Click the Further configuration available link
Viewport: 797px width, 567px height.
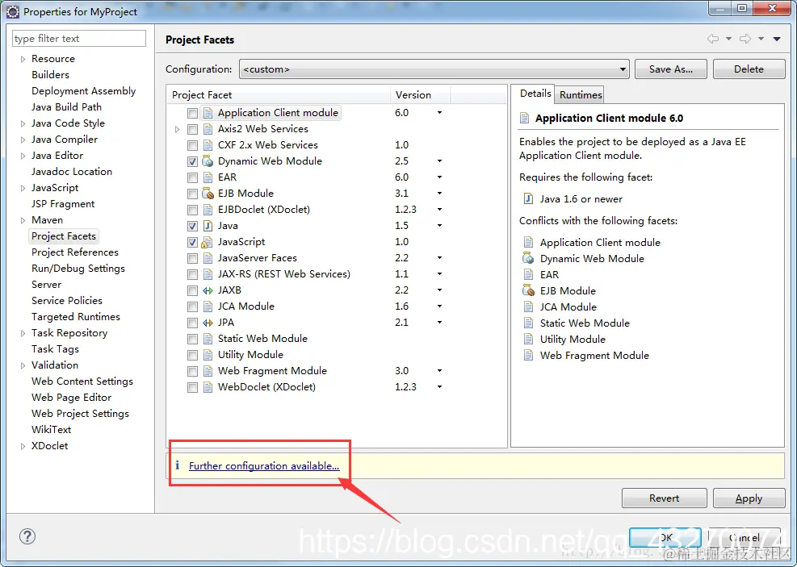pos(264,466)
